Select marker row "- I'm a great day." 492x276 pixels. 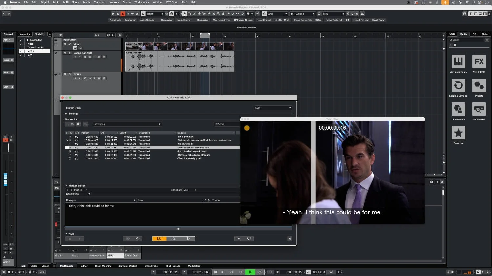(x=153, y=137)
